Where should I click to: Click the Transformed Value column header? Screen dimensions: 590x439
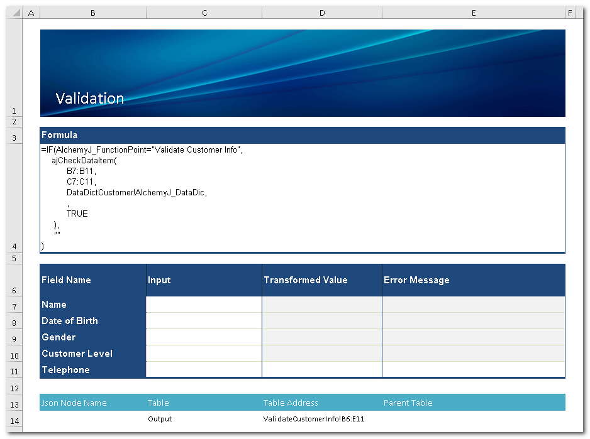[x=322, y=280]
